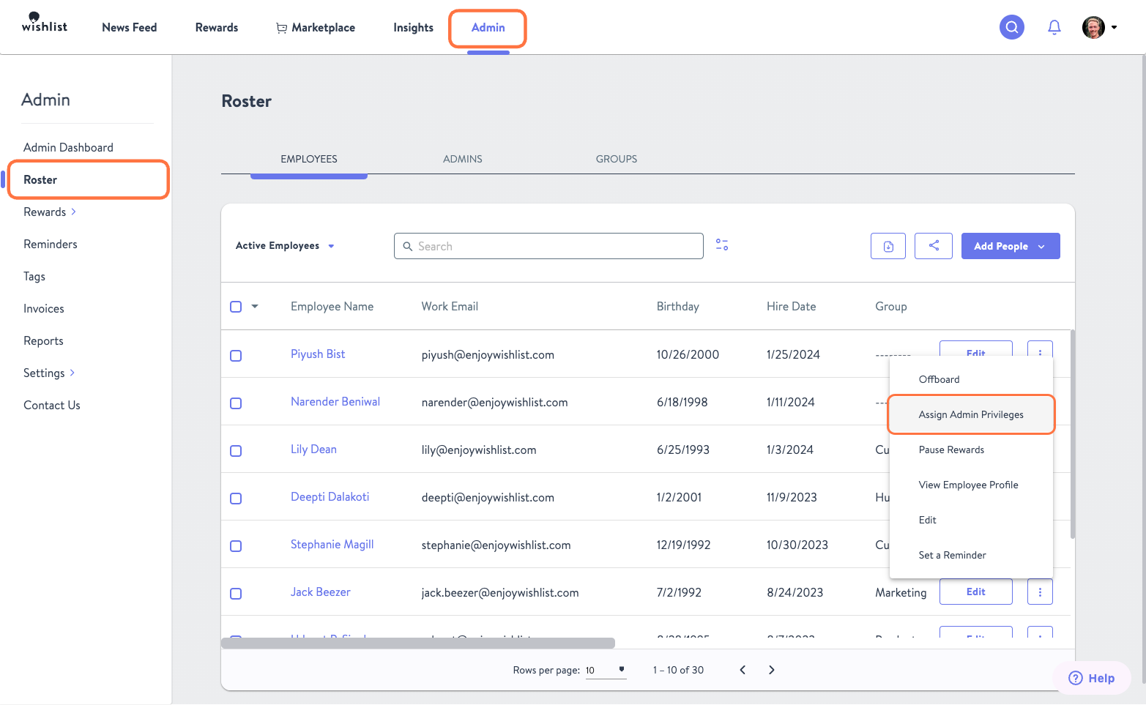Image resolution: width=1146 pixels, height=705 pixels.
Task: Open Deepti Dalakoti's profile link
Action: coord(330,496)
